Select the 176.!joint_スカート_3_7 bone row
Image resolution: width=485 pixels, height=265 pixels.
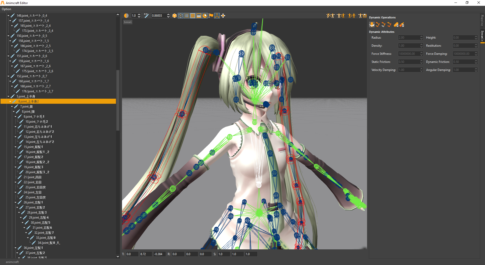point(37,91)
